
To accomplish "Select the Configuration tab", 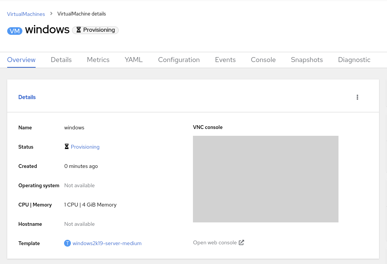I will [179, 60].
